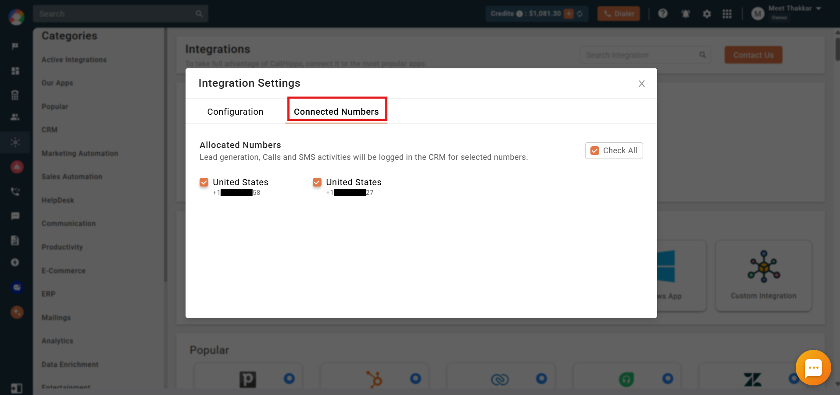Select the Connected Numbers tab

click(x=336, y=112)
